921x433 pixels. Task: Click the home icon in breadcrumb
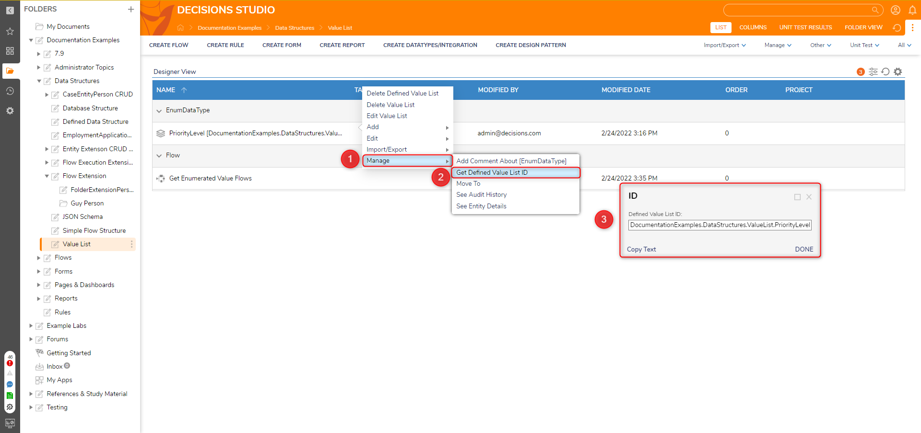[180, 27]
